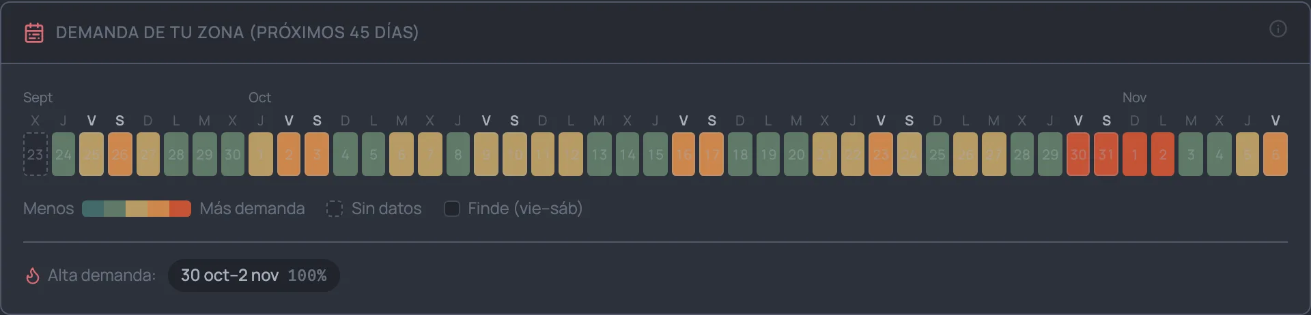Select the green October 25 cell
Screen dimensions: 1311x315
pos(938,154)
